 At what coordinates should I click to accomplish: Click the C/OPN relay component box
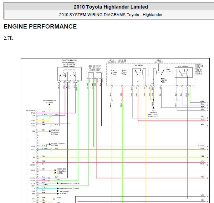click(184, 72)
